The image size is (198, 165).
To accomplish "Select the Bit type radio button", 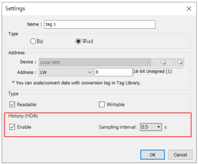I will click(x=33, y=41).
